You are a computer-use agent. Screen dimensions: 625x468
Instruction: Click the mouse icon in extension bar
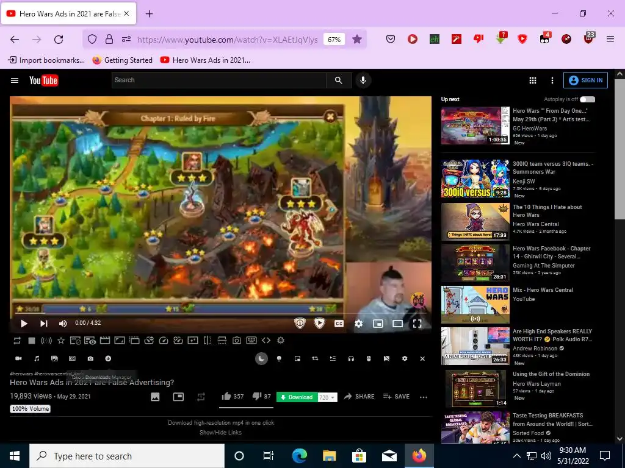click(x=369, y=358)
